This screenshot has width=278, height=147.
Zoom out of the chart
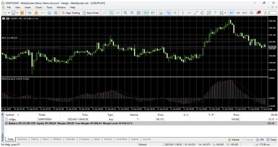click(x=132, y=13)
